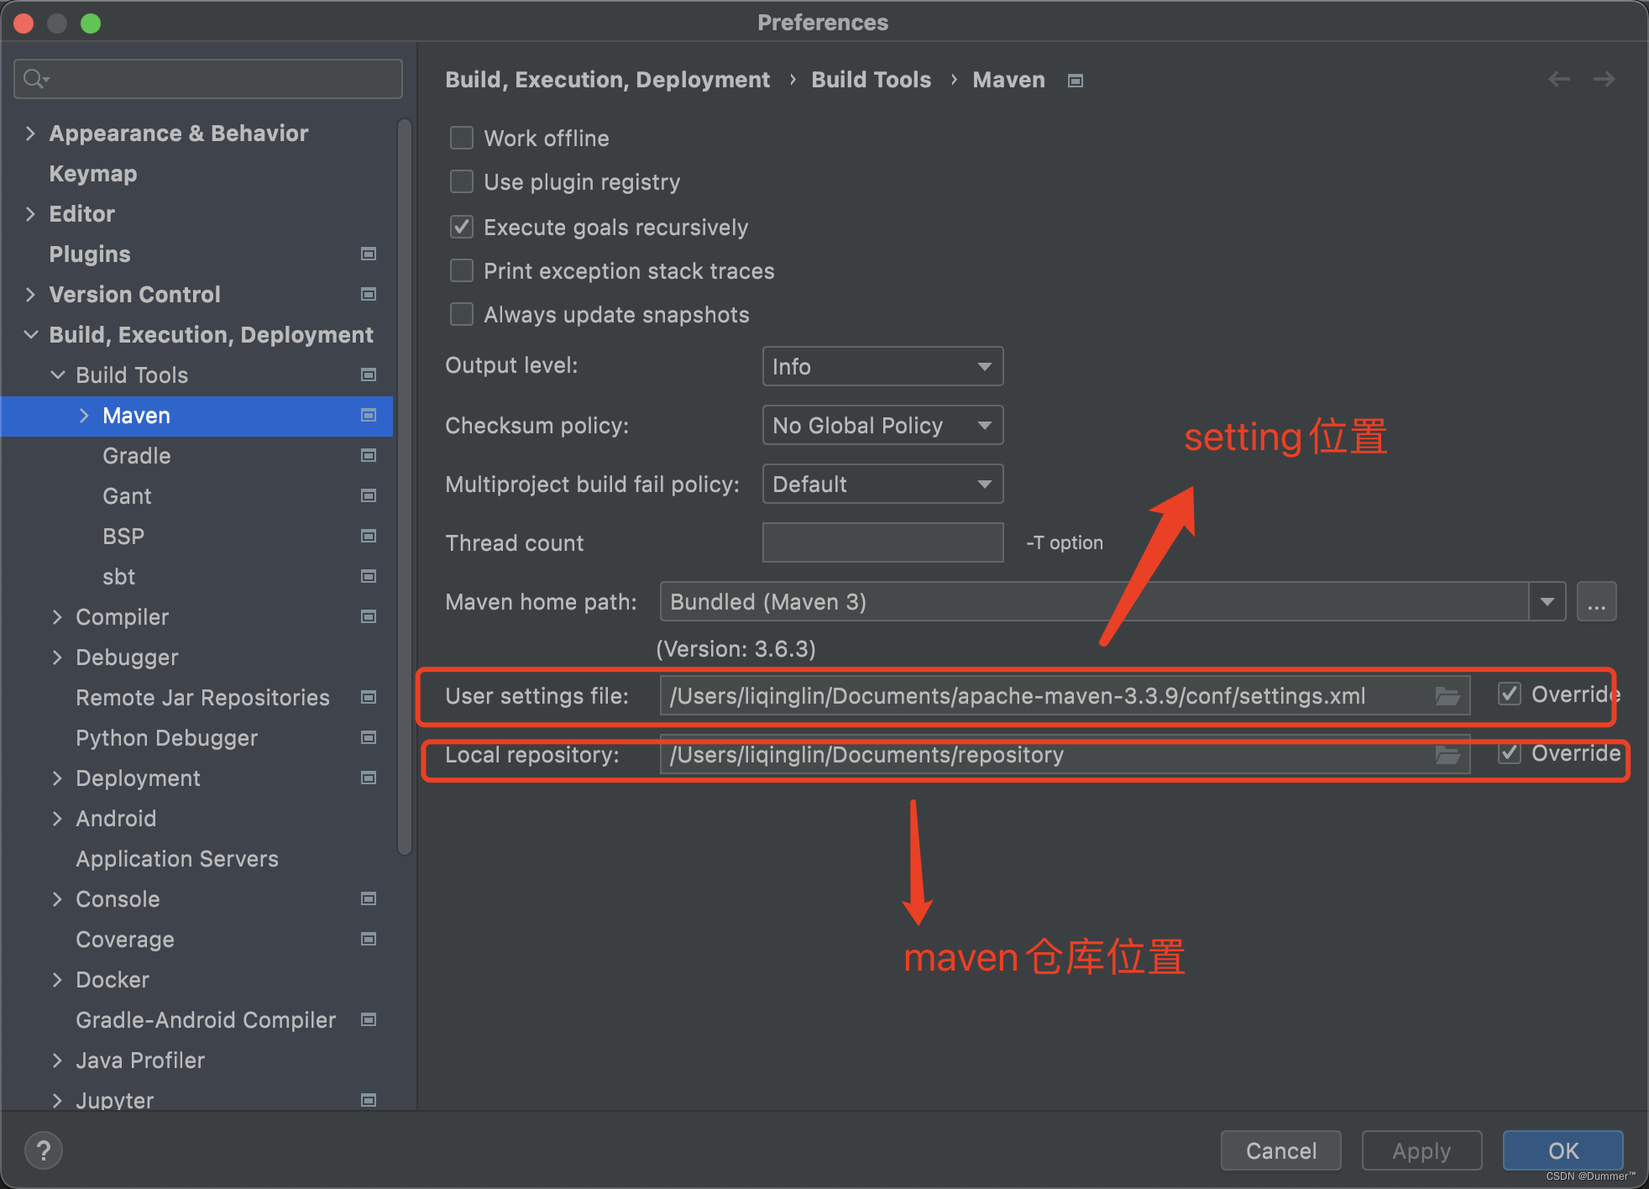Click the Local repository folder icon
Viewport: 1649px width, 1189px height.
1448,755
